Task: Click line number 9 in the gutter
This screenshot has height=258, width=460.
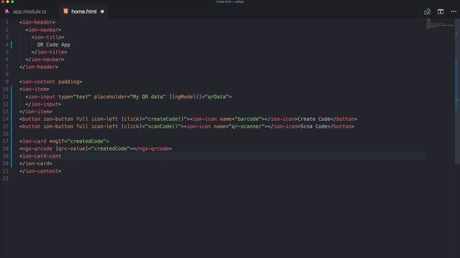Action: coord(7,82)
